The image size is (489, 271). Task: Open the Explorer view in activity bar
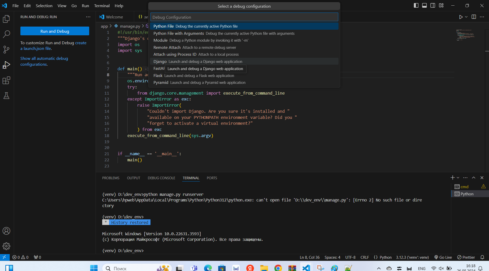[x=6, y=19]
